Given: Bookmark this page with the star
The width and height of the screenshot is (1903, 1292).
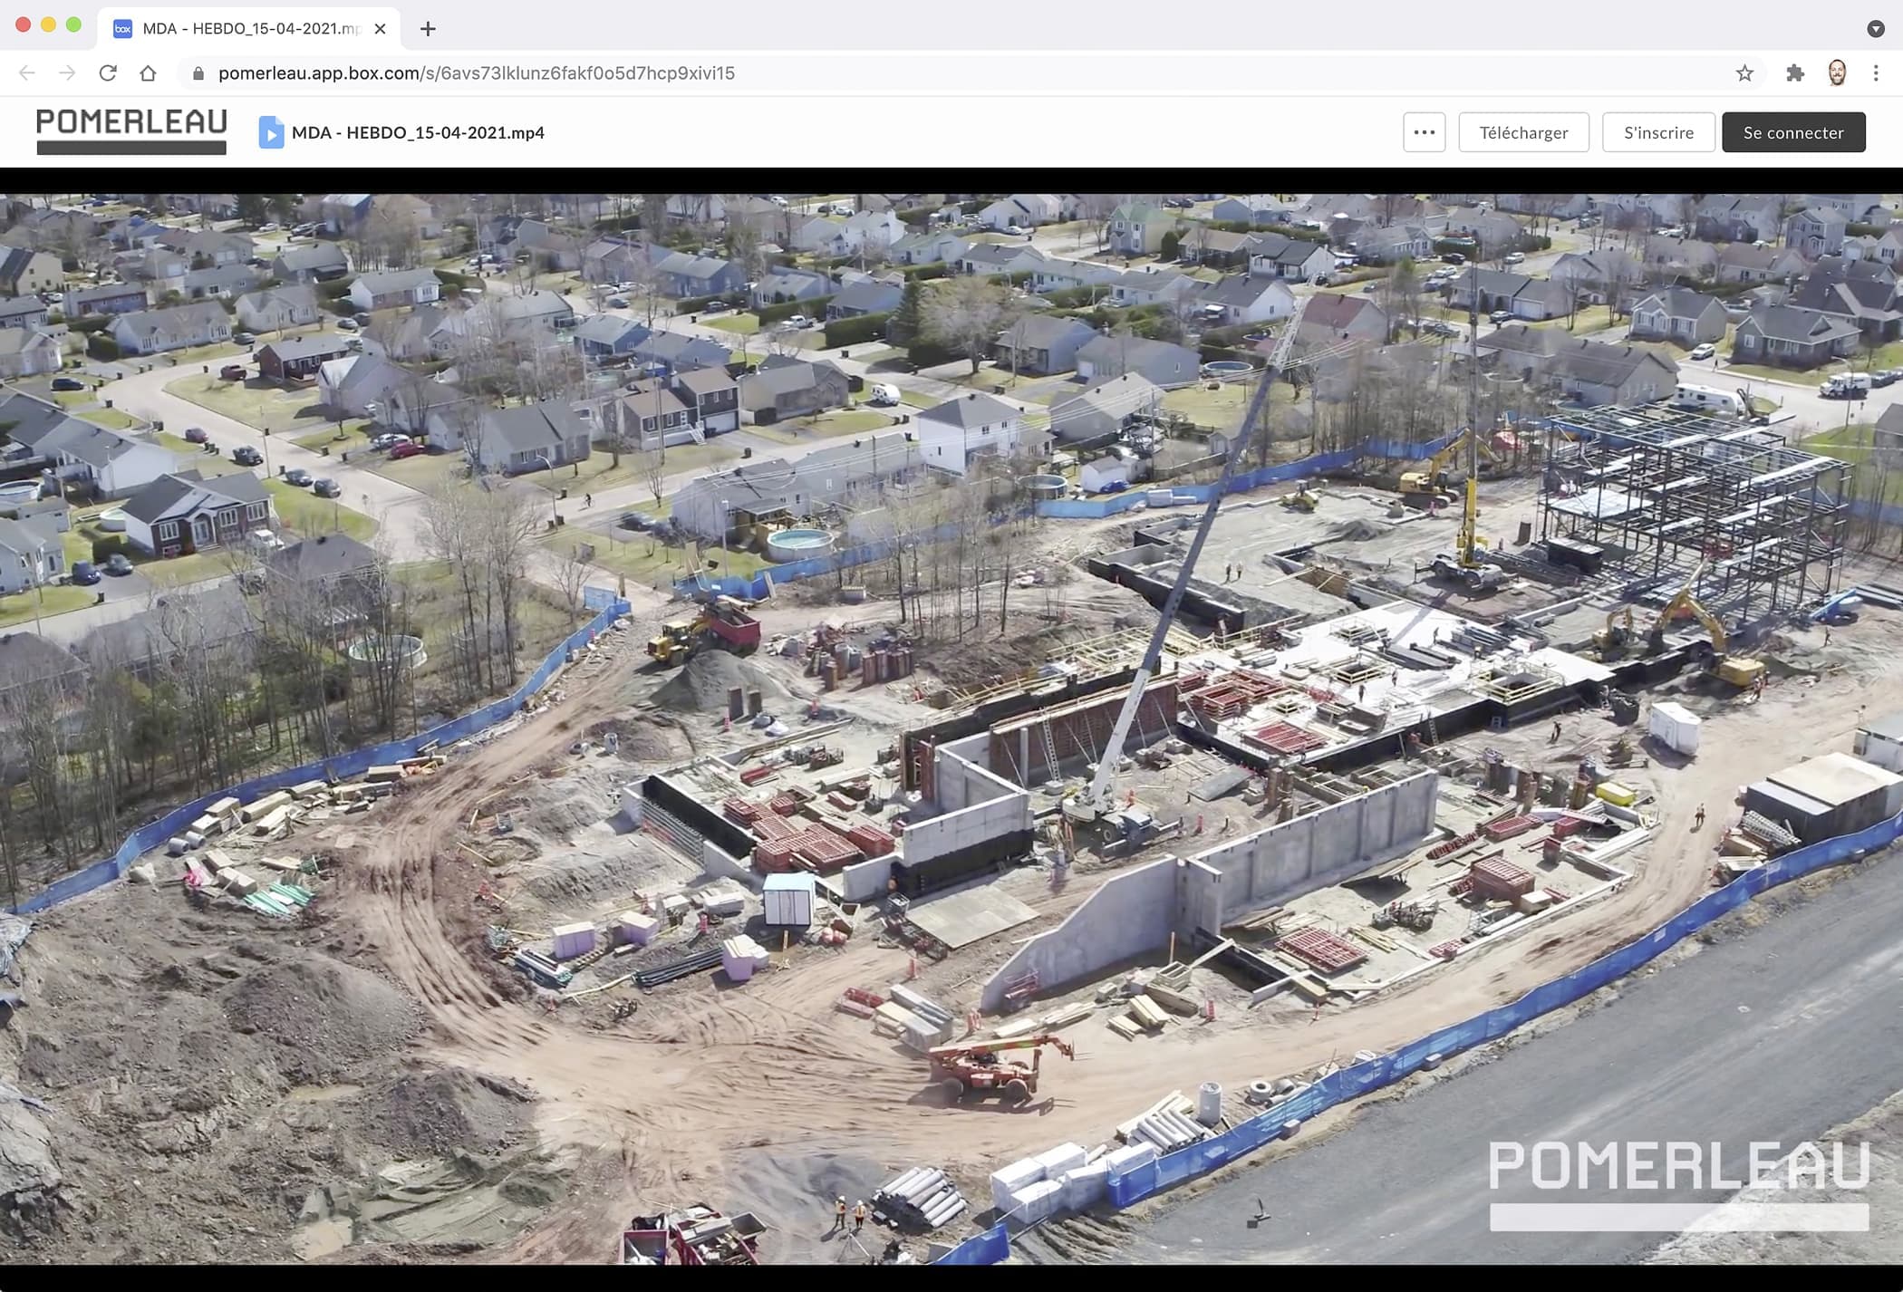Looking at the screenshot, I should click(x=1744, y=73).
